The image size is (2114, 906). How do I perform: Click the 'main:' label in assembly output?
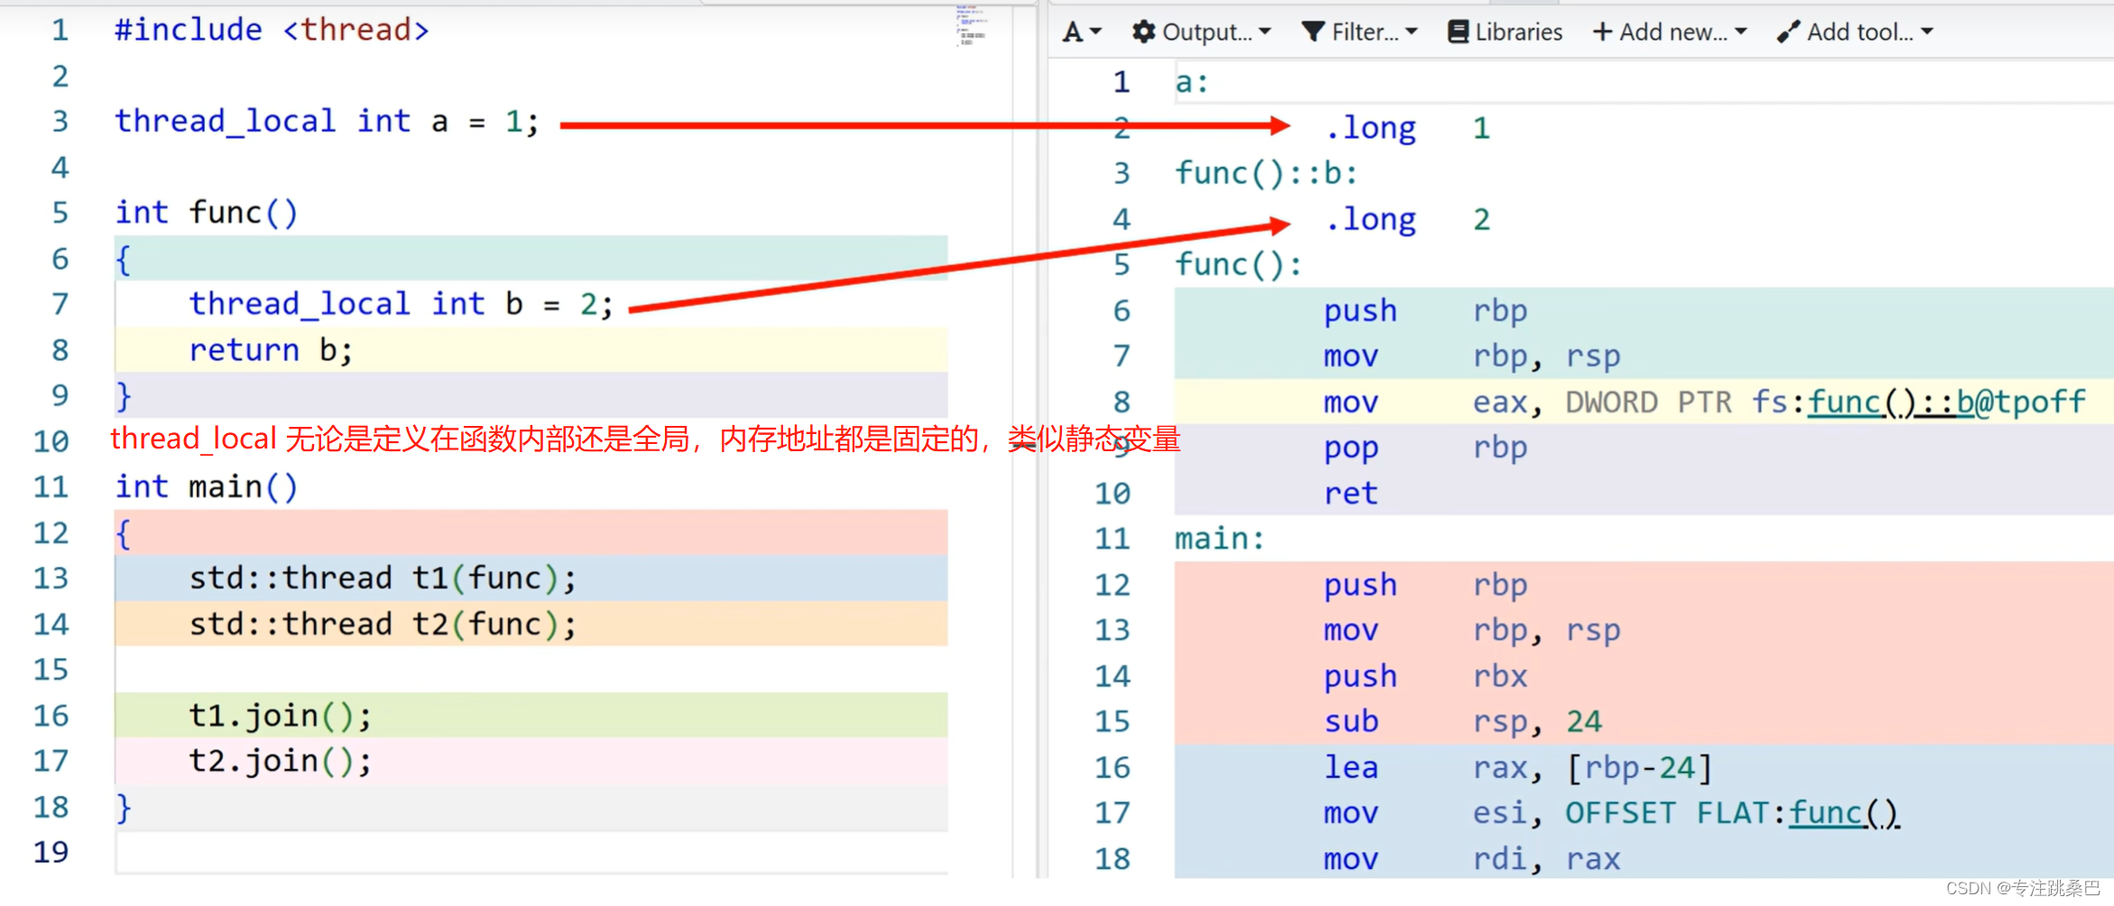coord(1219,539)
